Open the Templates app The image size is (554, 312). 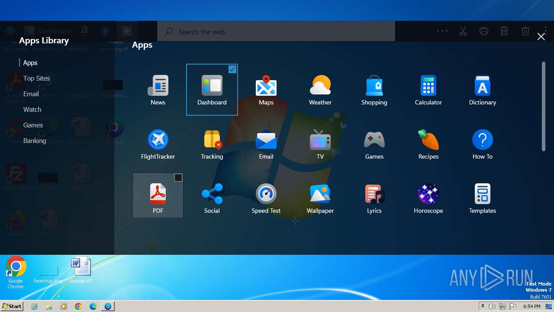(x=483, y=198)
